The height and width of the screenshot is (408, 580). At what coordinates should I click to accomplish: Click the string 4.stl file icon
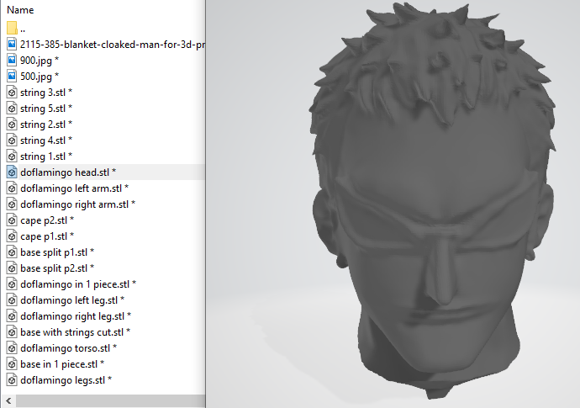coord(12,140)
